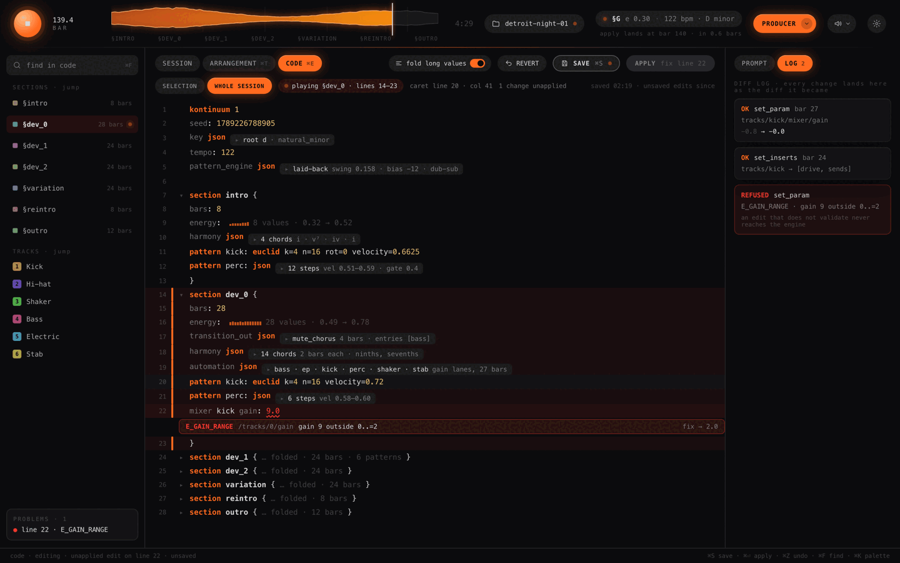The height and width of the screenshot is (563, 900).
Task: Jump to Electric track badge 5
Action: click(17, 337)
